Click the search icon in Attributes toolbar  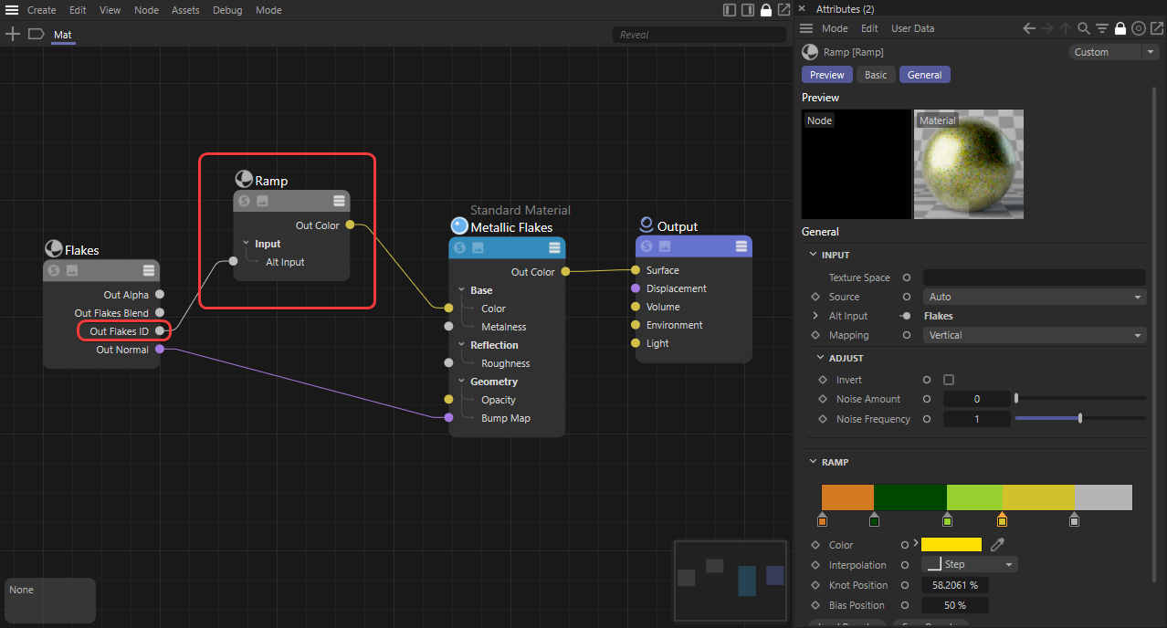coord(1084,28)
